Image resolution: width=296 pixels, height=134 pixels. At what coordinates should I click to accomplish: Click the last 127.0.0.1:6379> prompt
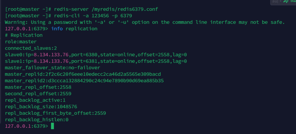point(27,126)
